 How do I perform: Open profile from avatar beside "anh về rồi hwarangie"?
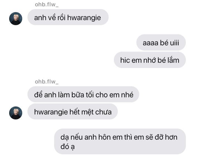click(x=16, y=19)
